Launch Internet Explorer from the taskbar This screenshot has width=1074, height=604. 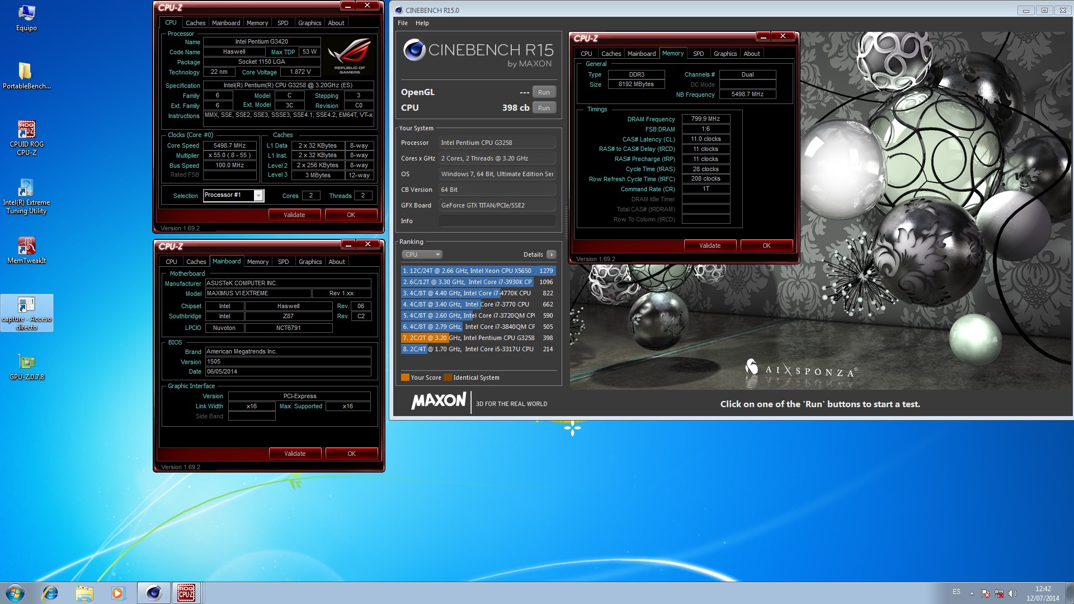point(50,593)
